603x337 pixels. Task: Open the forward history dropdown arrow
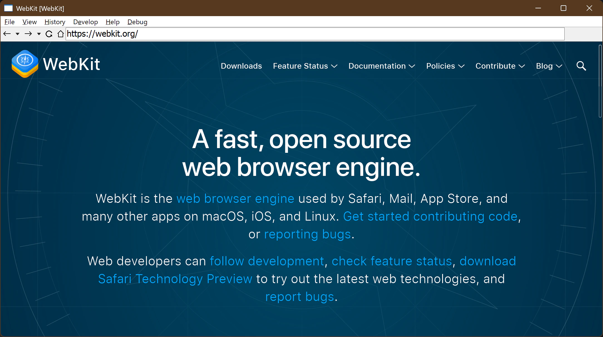[39, 34]
